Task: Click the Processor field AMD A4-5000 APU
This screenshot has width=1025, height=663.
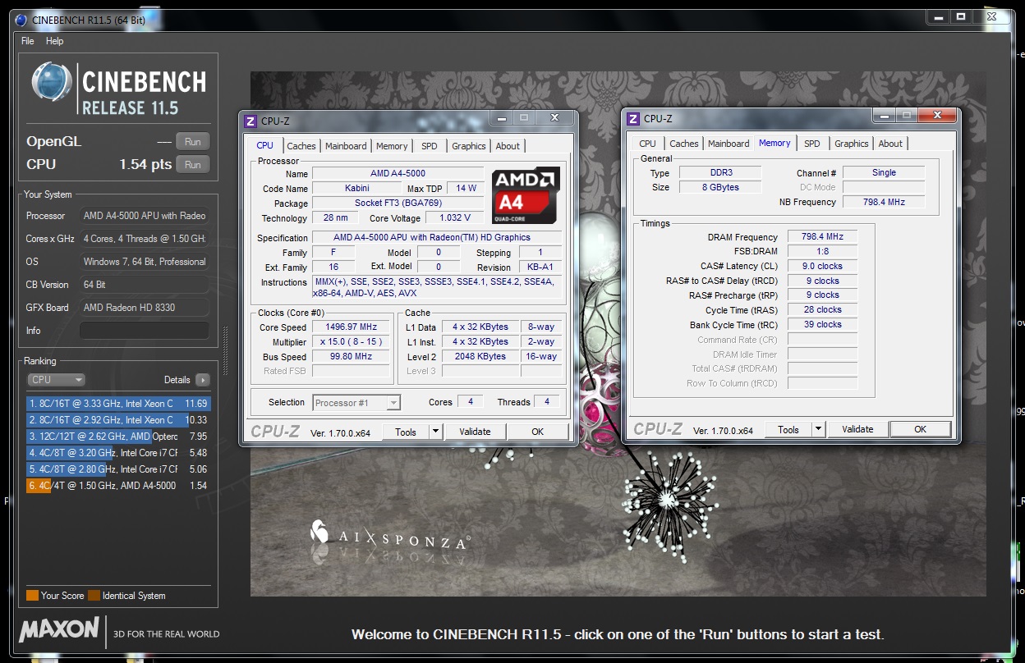Action: pos(144,216)
